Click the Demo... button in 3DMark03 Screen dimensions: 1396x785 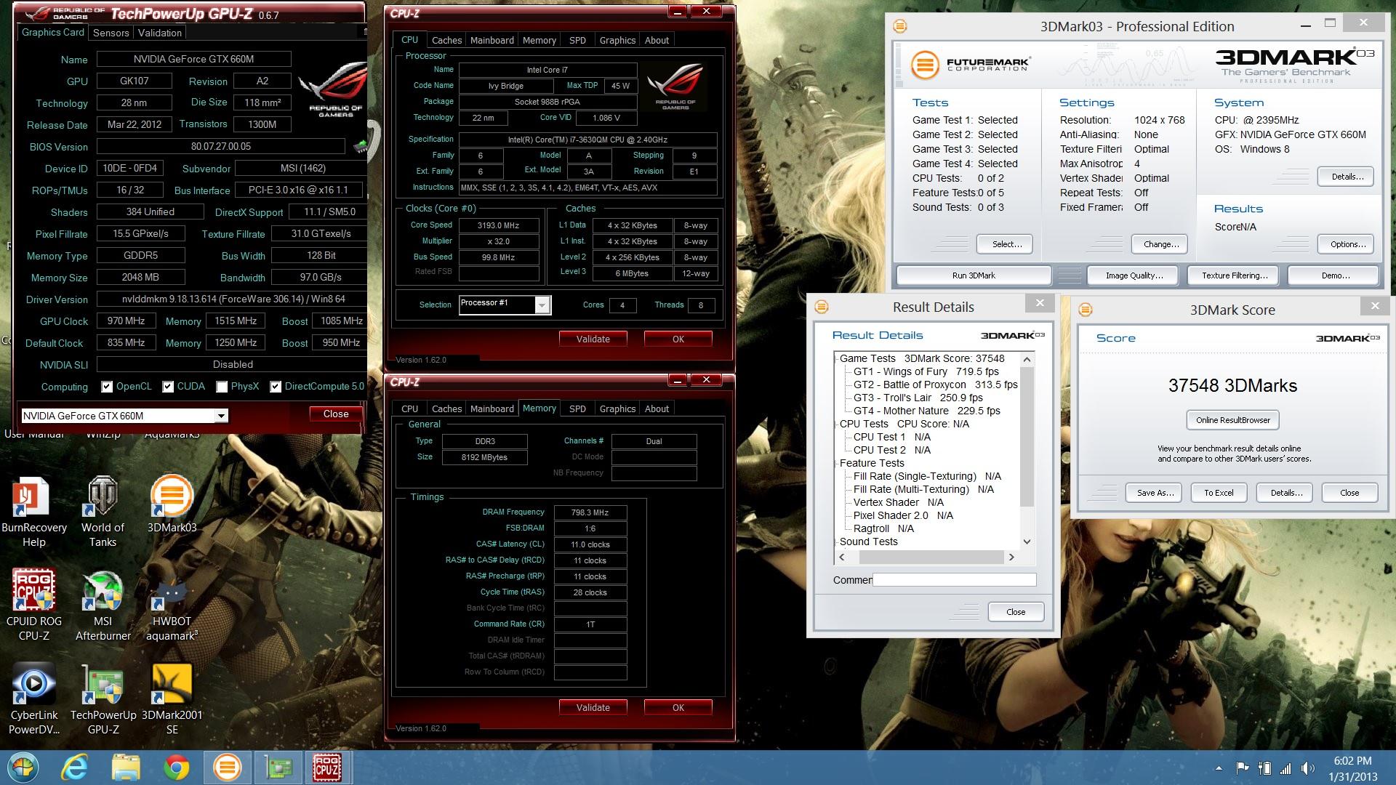tap(1335, 275)
